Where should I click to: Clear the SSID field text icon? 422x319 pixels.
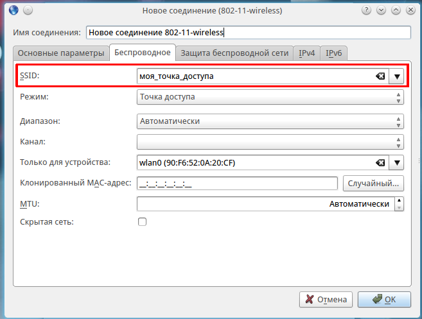(x=380, y=76)
